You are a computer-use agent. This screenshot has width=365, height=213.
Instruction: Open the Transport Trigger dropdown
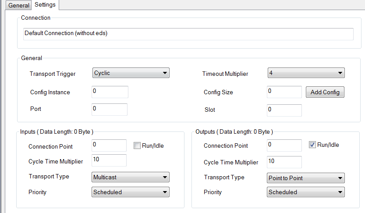point(131,73)
